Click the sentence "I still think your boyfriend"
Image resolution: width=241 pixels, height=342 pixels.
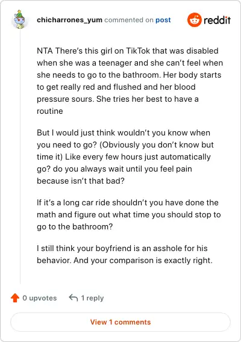click(x=125, y=254)
